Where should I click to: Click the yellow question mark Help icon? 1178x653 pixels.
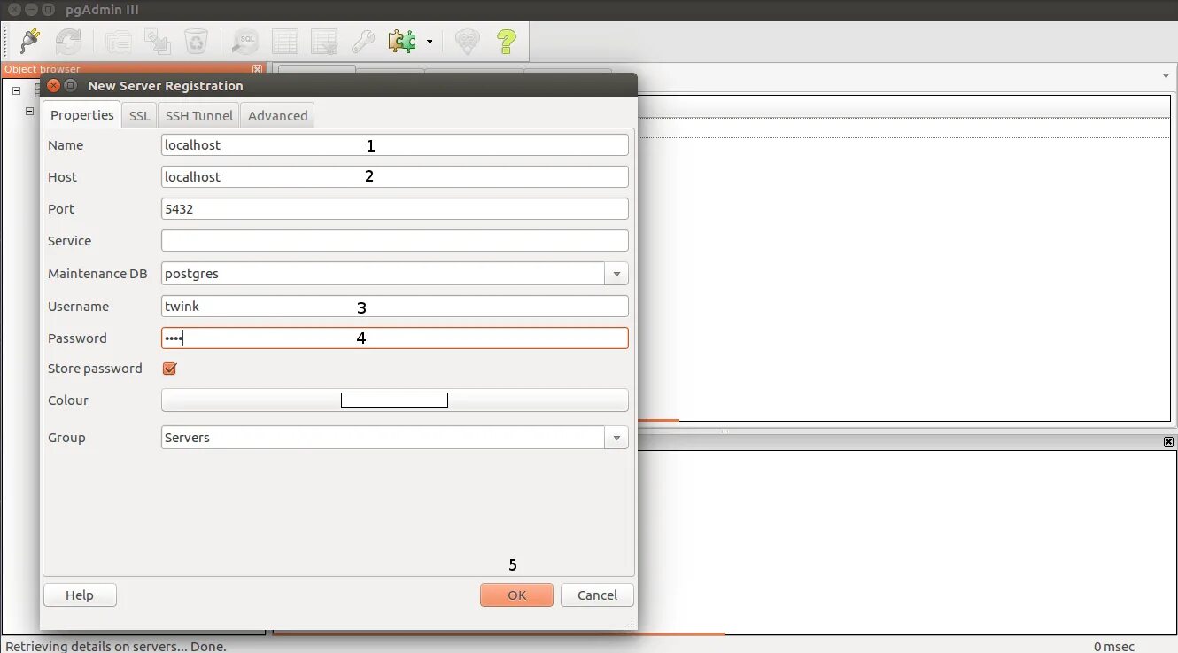pos(506,42)
